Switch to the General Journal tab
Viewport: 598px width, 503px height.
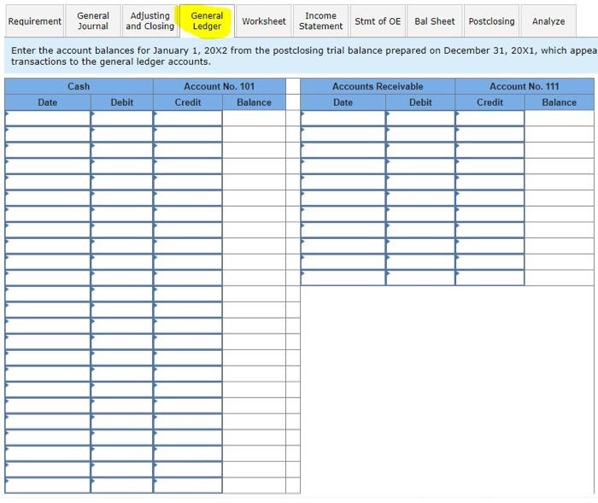[93, 21]
